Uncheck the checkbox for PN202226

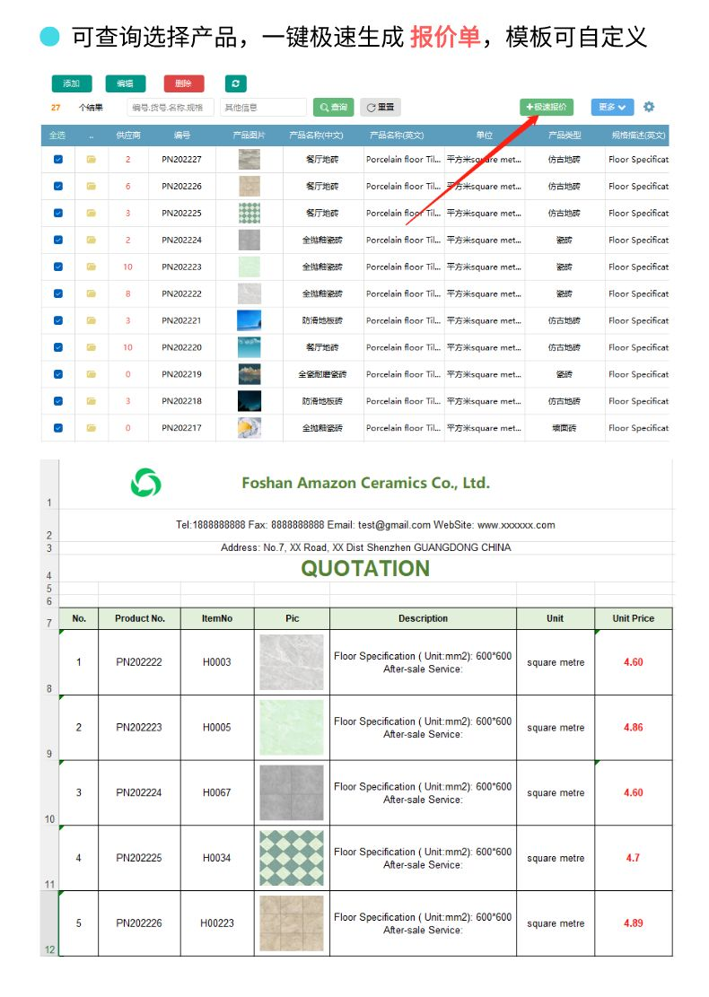pyautogui.click(x=57, y=187)
